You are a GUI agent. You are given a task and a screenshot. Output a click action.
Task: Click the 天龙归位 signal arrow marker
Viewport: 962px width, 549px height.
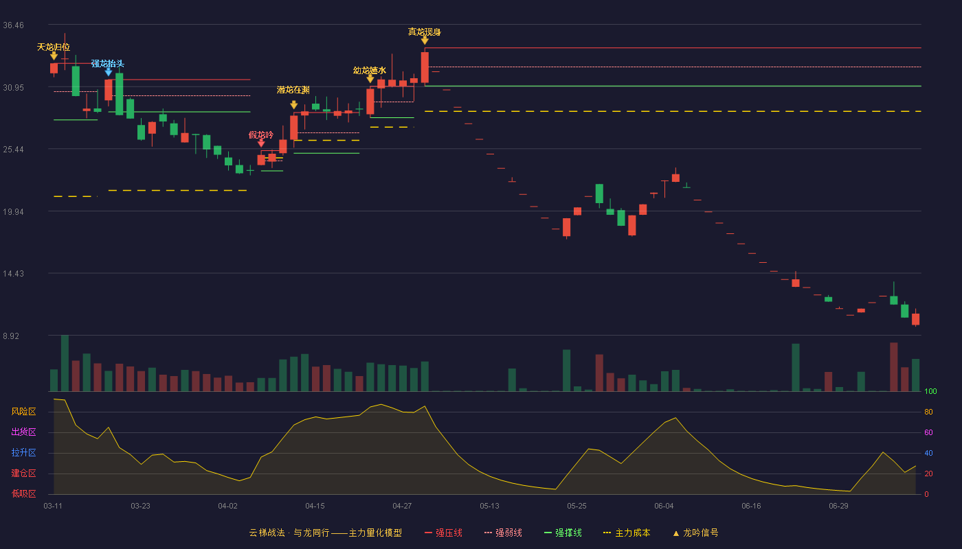point(54,56)
